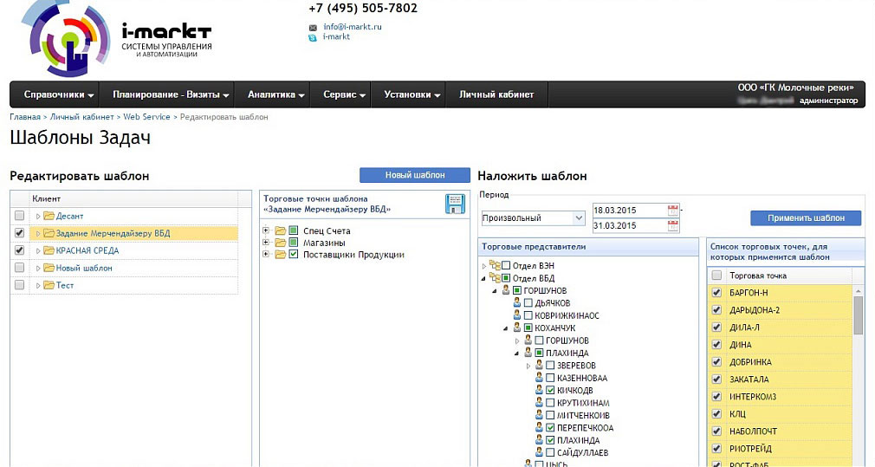Open the Справочники menu

[59, 94]
